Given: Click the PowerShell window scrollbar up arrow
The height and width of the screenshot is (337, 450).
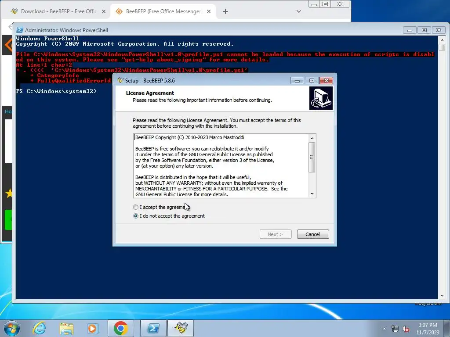Looking at the screenshot, I should point(442,39).
